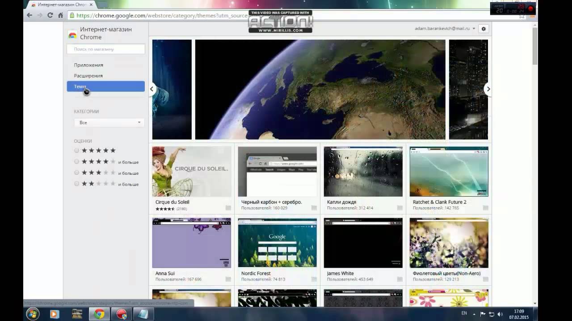Screen dimensions: 572x321
Task: Click the network tray icon
Action: point(492,314)
